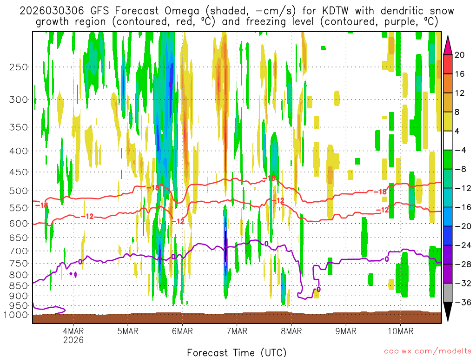The width and height of the screenshot is (476, 357).
Task: Click the 450 pressure level label
Action: click(19, 172)
